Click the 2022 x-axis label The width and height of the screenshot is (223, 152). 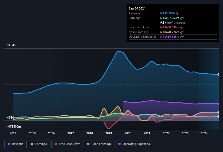pyautogui.click(x=166, y=133)
